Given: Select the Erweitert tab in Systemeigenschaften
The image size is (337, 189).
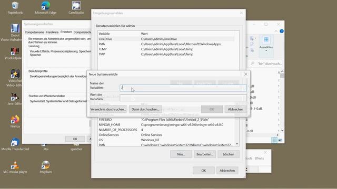Looking at the screenshot, I should click(x=66, y=32).
